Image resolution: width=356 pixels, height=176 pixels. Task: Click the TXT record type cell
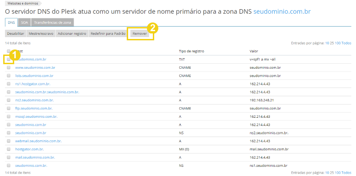(x=182, y=59)
